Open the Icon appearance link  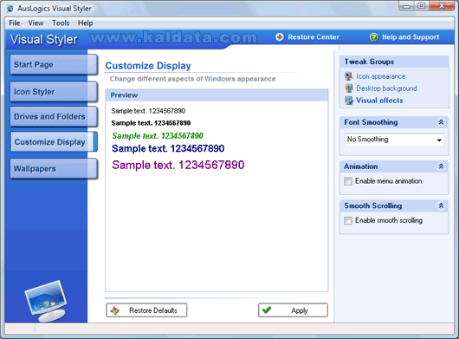click(x=380, y=76)
